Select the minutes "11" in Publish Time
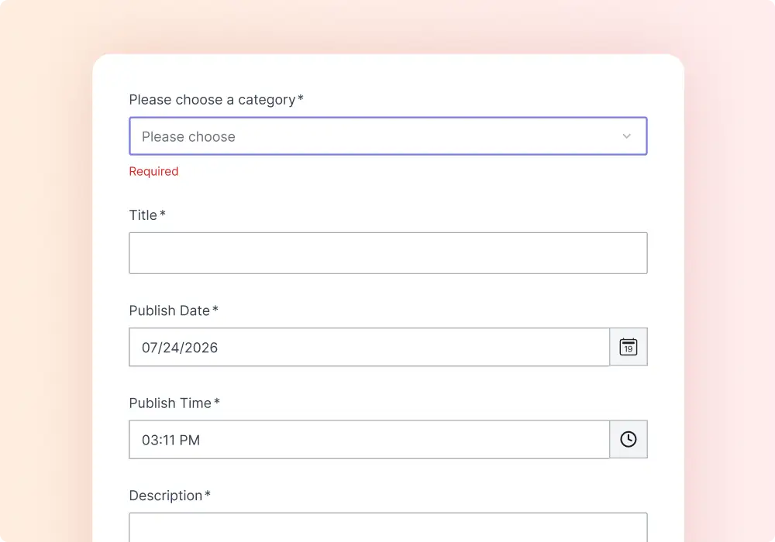 click(168, 440)
